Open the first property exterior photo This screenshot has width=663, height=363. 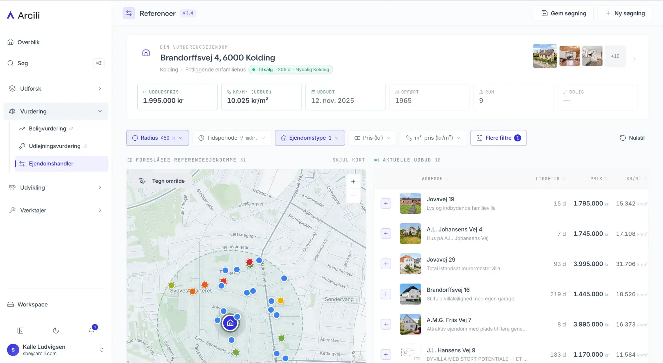tap(545, 56)
